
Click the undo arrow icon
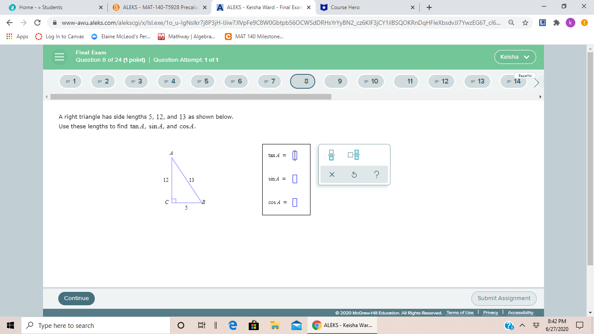click(x=354, y=174)
